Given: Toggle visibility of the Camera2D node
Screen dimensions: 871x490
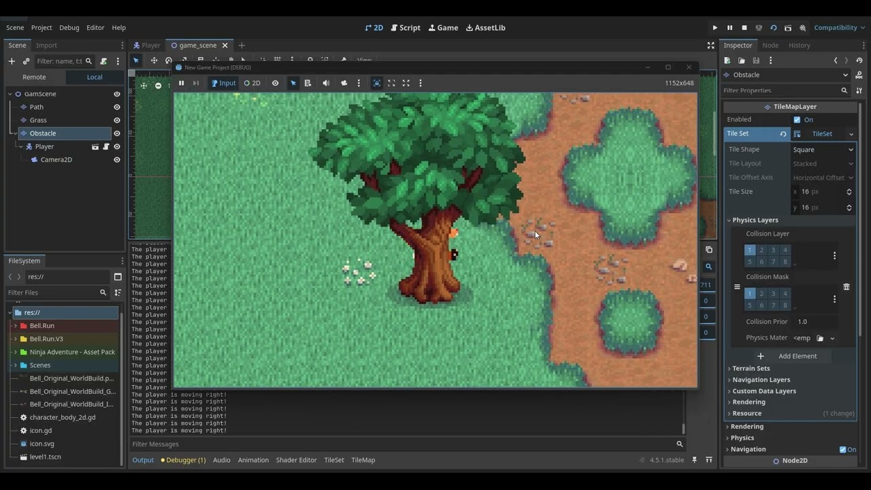Looking at the screenshot, I should click(117, 160).
